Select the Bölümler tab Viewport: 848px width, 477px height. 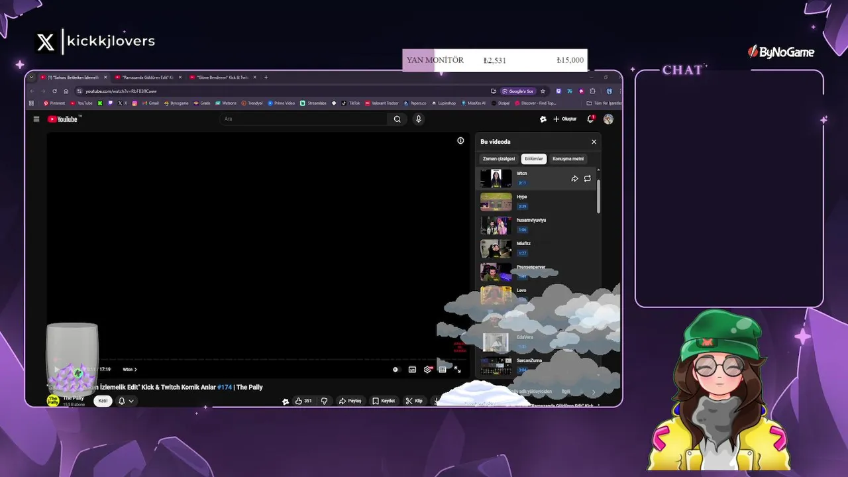tap(534, 159)
